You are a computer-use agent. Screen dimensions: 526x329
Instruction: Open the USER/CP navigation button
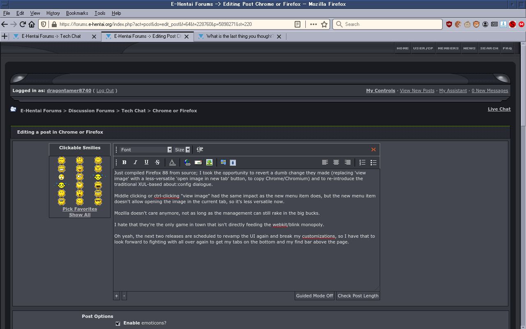point(423,48)
